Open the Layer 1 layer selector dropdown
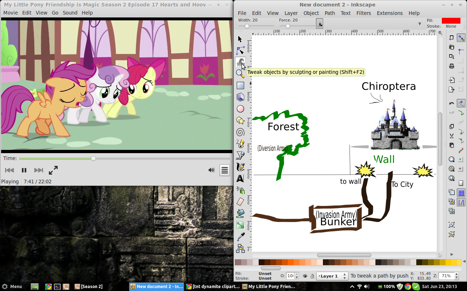This screenshot has width=467, height=291. [x=332, y=276]
